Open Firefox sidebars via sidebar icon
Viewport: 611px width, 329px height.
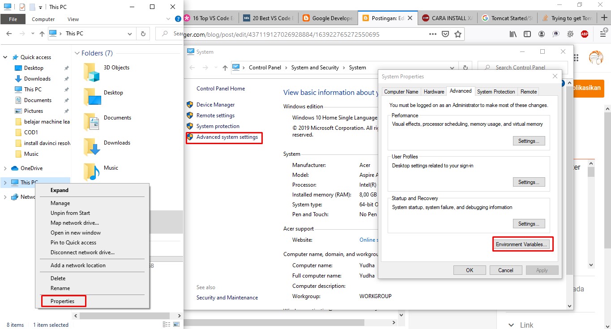click(x=527, y=34)
